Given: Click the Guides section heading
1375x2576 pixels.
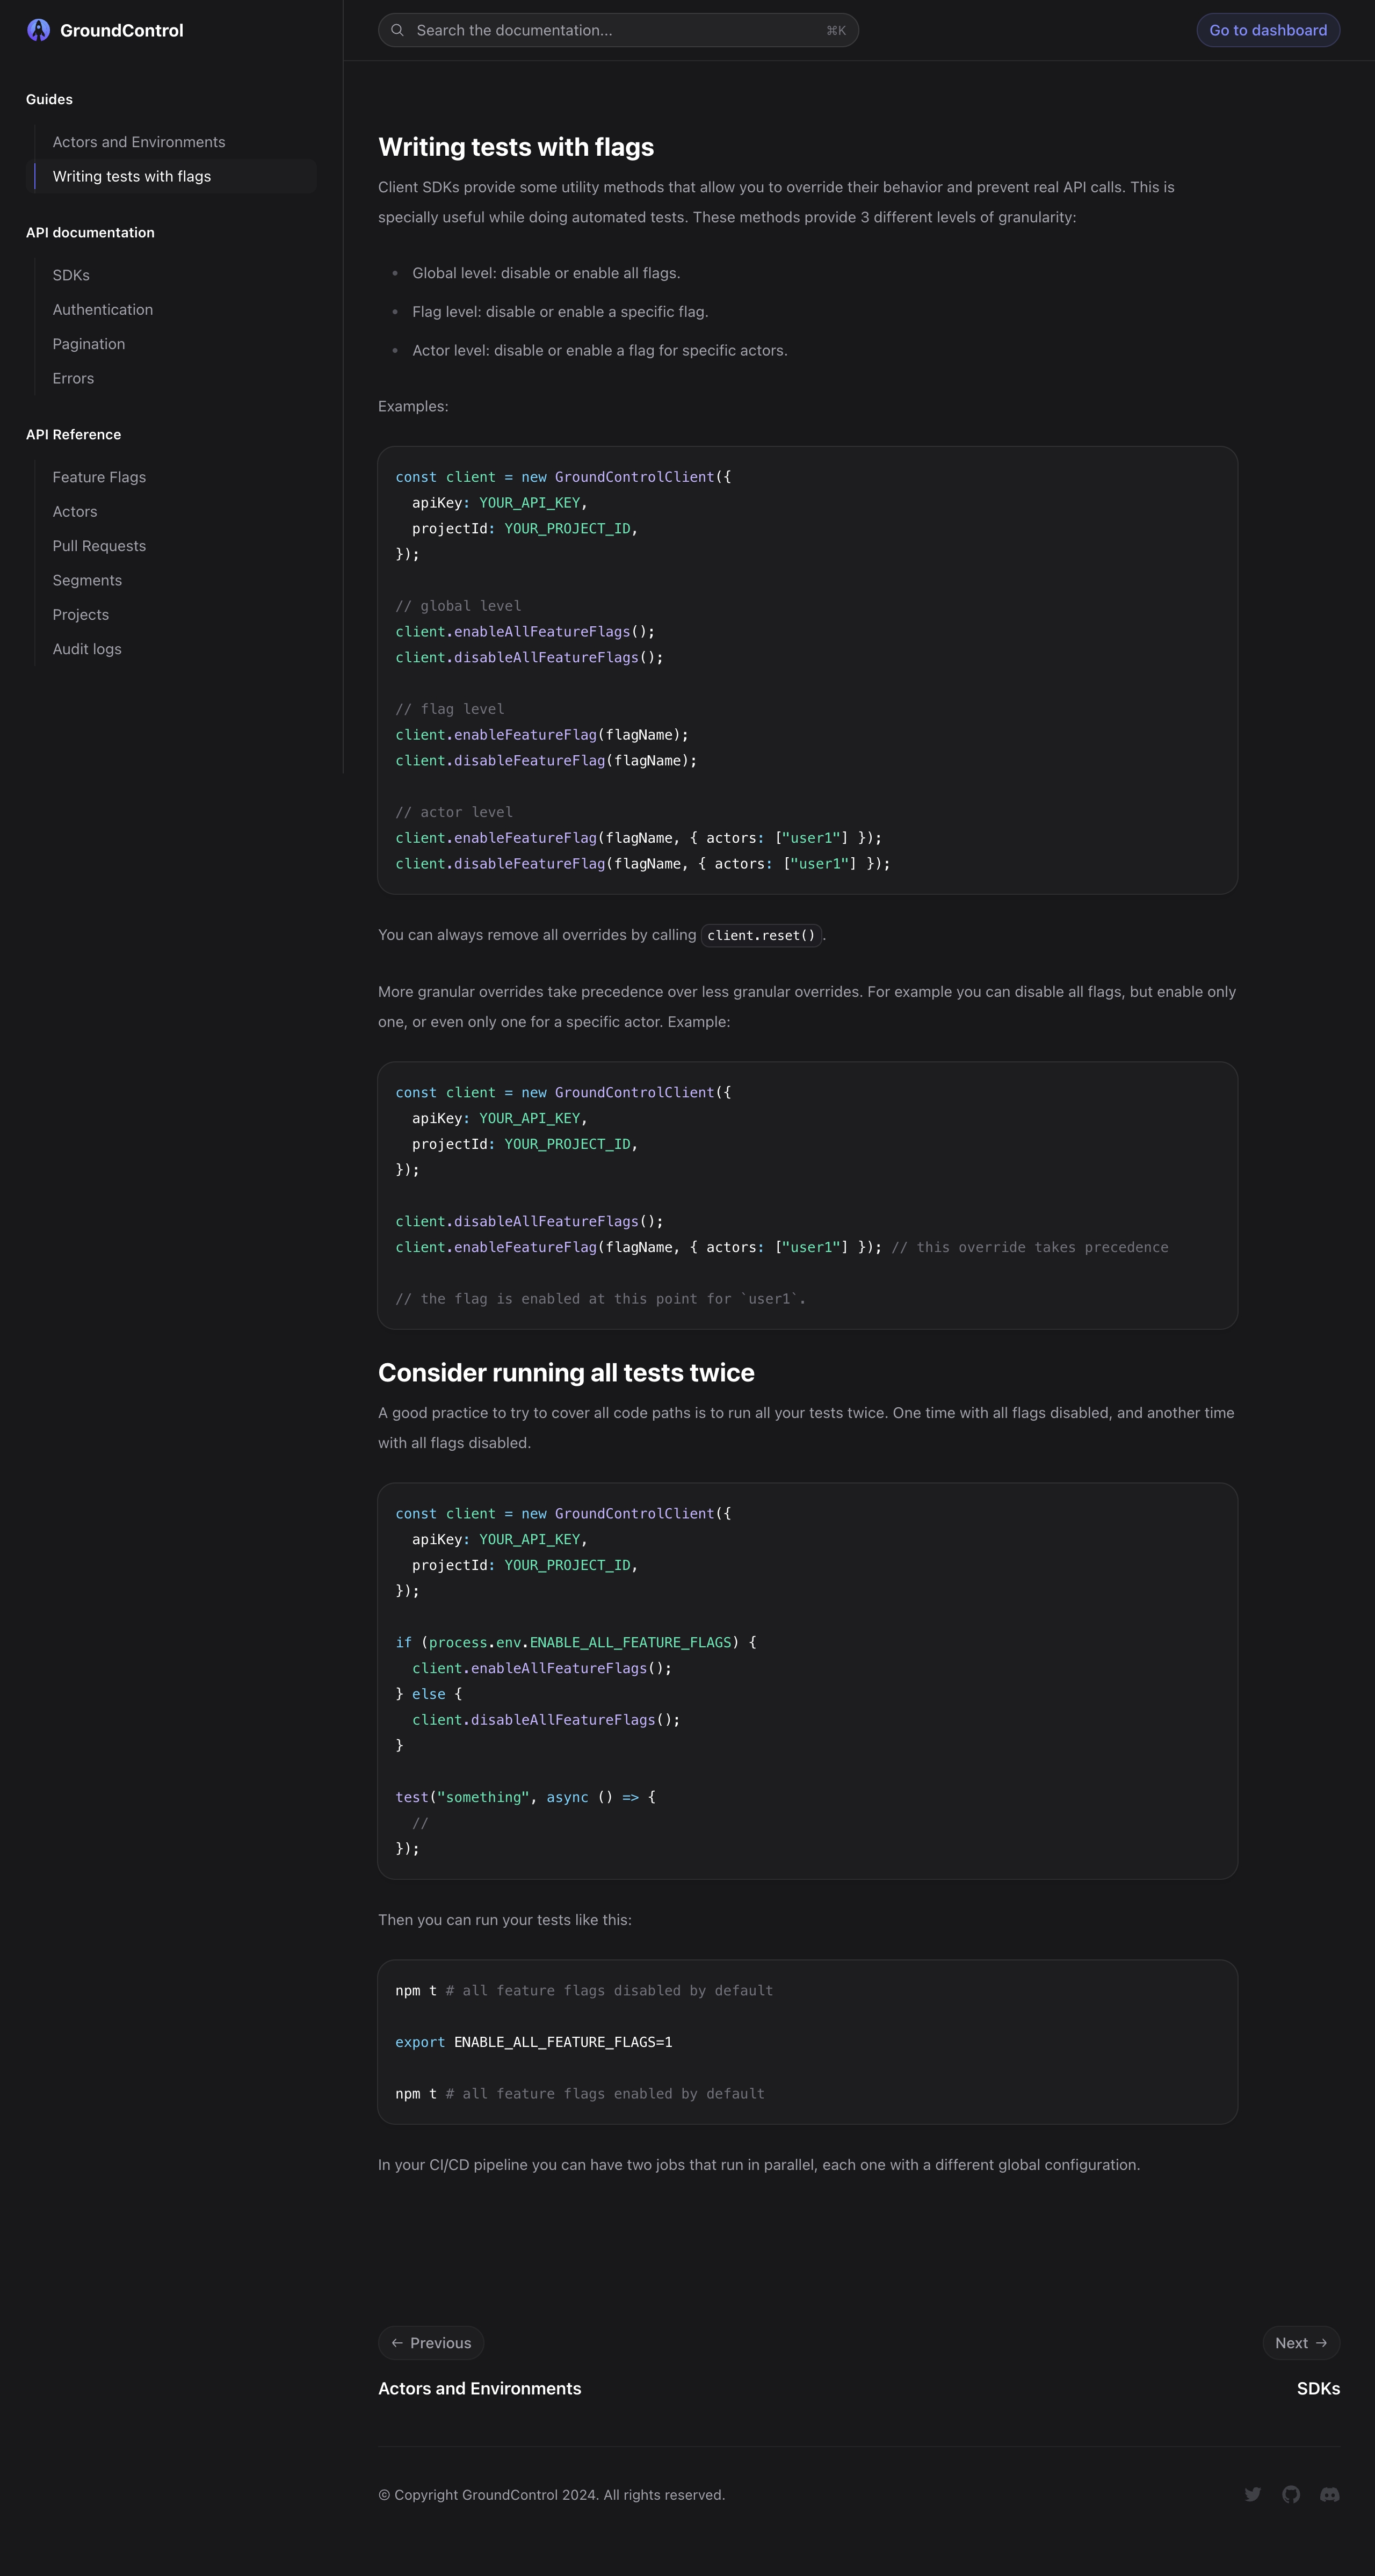Looking at the screenshot, I should [x=49, y=99].
